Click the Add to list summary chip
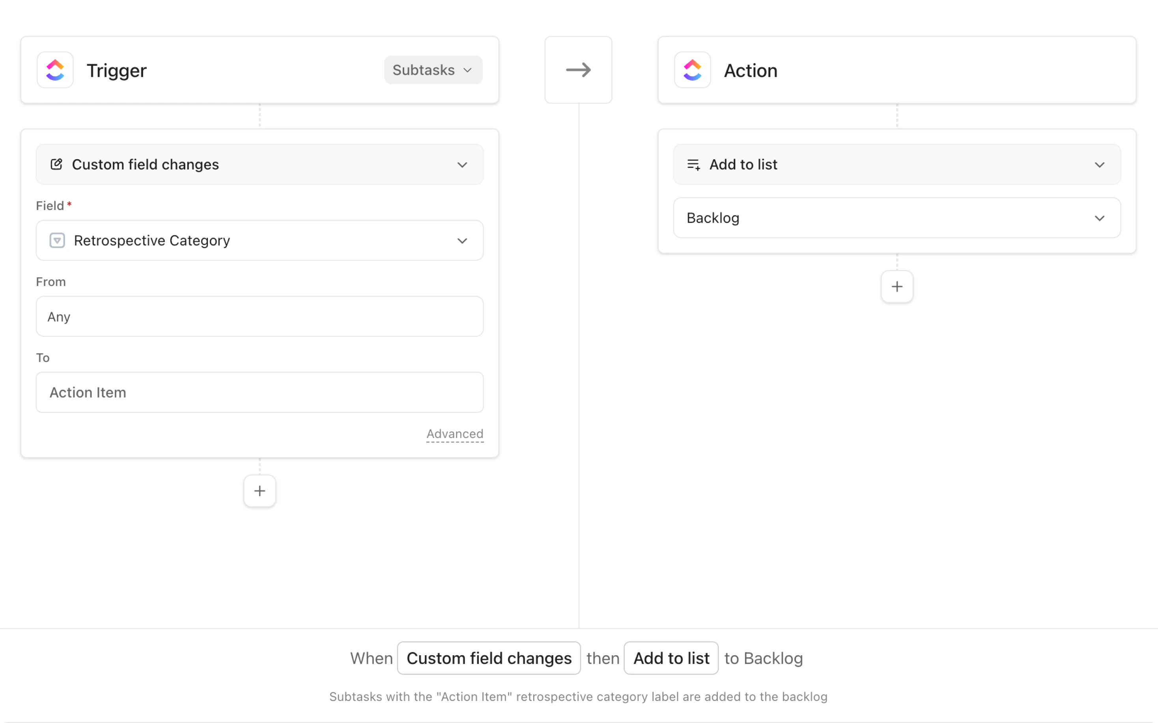Viewport: 1158px width, 723px height. pyautogui.click(x=671, y=658)
